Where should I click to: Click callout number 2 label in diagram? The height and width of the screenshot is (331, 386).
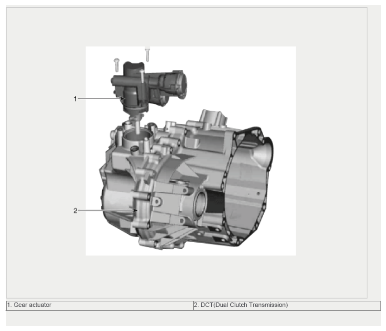75,211
